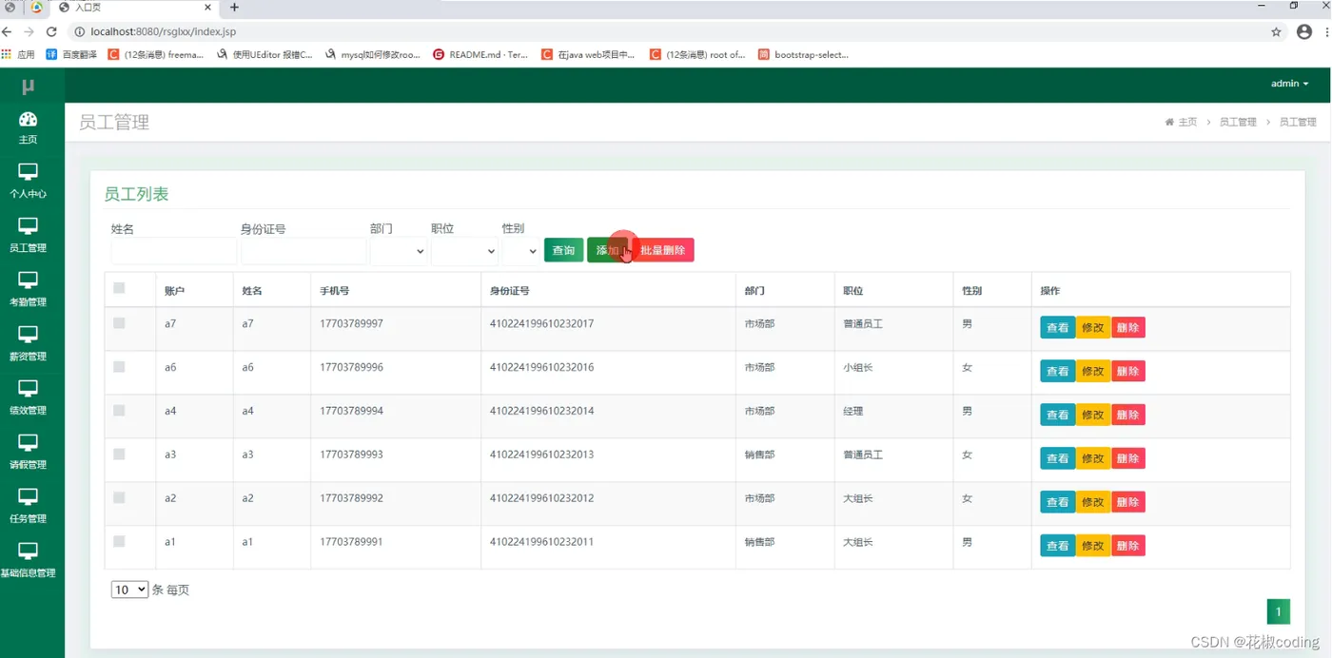
Task: Open 使用UEditor bookmark
Action: click(x=264, y=54)
